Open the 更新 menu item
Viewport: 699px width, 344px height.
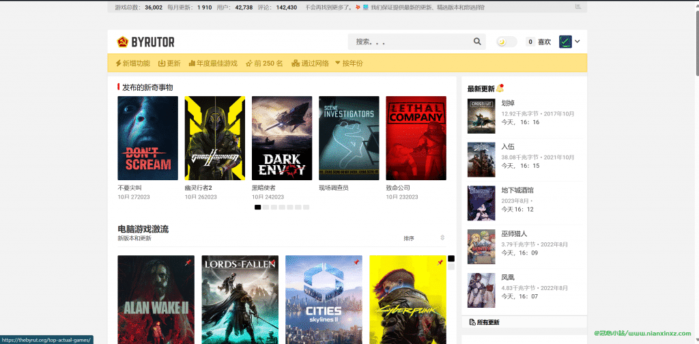coord(169,63)
